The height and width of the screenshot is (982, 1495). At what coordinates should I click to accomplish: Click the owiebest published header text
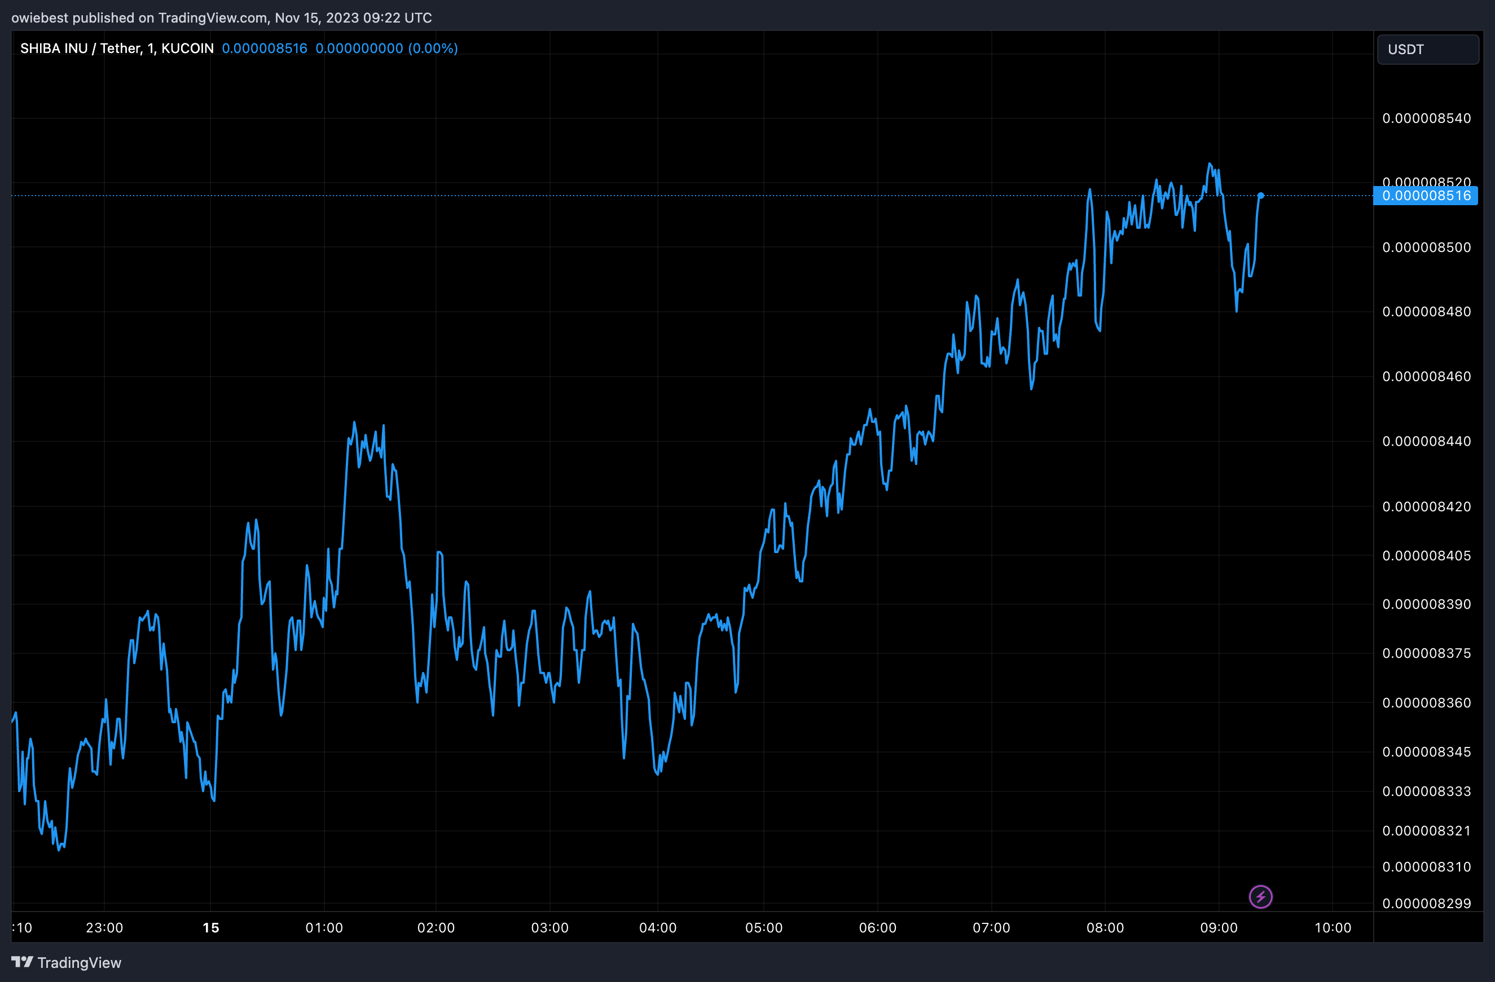[x=221, y=17]
